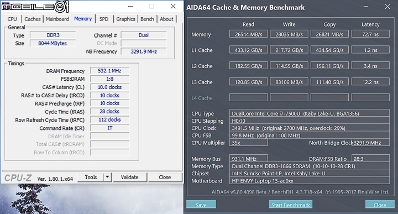Click the Channel # value Dual
The image size is (398, 214).
coord(144,35)
